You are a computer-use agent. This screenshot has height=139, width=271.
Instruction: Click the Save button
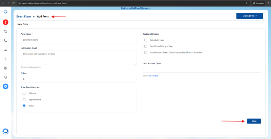pyautogui.click(x=254, y=121)
